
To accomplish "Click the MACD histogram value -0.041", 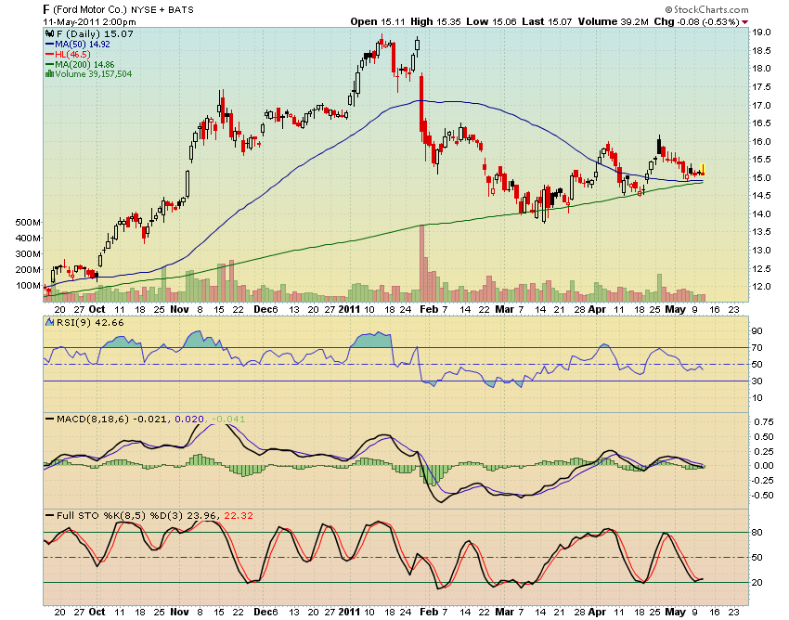I will click(x=228, y=419).
